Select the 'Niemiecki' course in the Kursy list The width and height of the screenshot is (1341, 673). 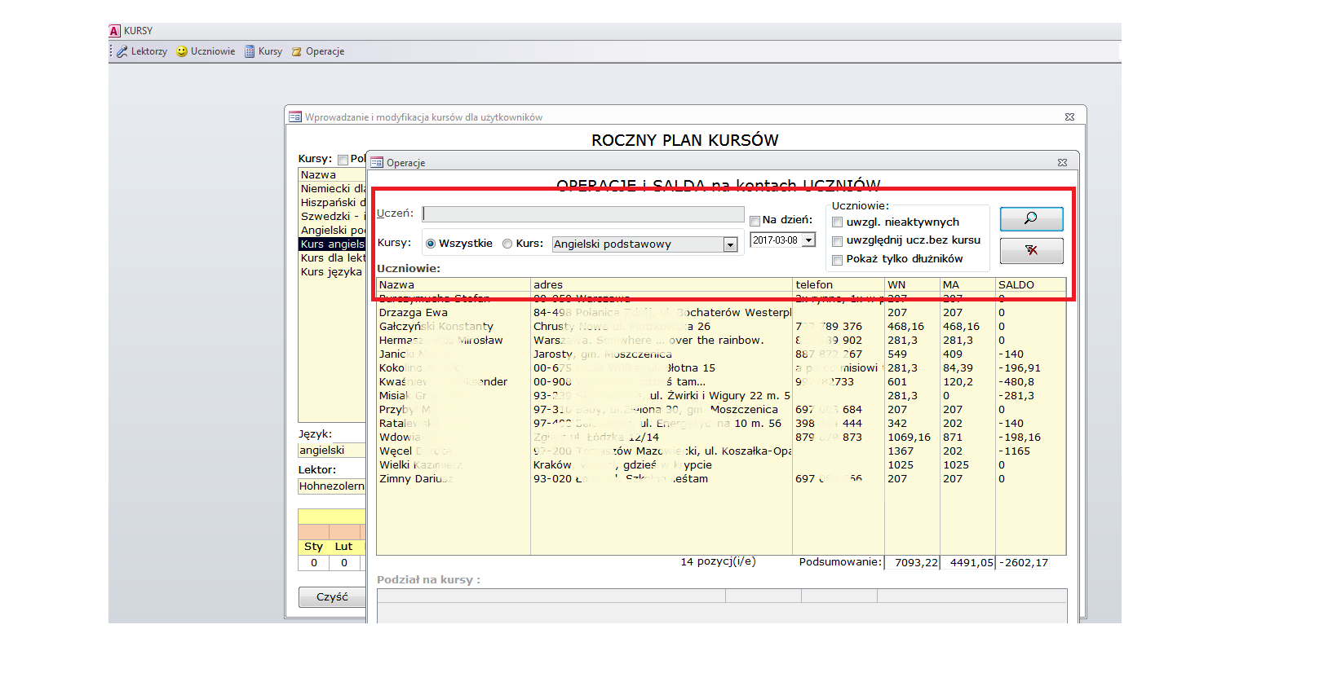(x=332, y=189)
